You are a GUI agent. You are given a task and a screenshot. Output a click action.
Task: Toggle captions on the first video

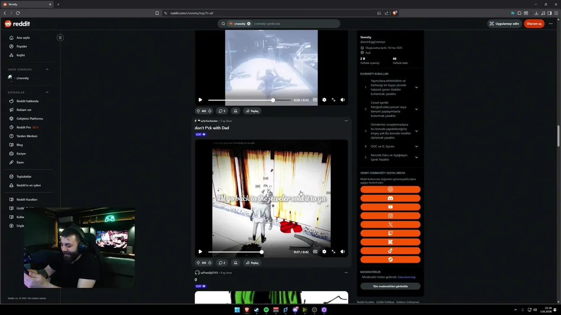[x=315, y=100]
